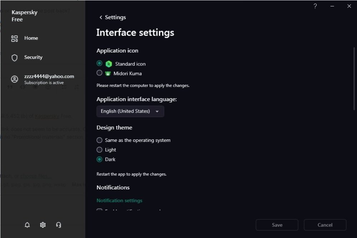Click the 'Subscription is active' status text

pyautogui.click(x=44, y=83)
